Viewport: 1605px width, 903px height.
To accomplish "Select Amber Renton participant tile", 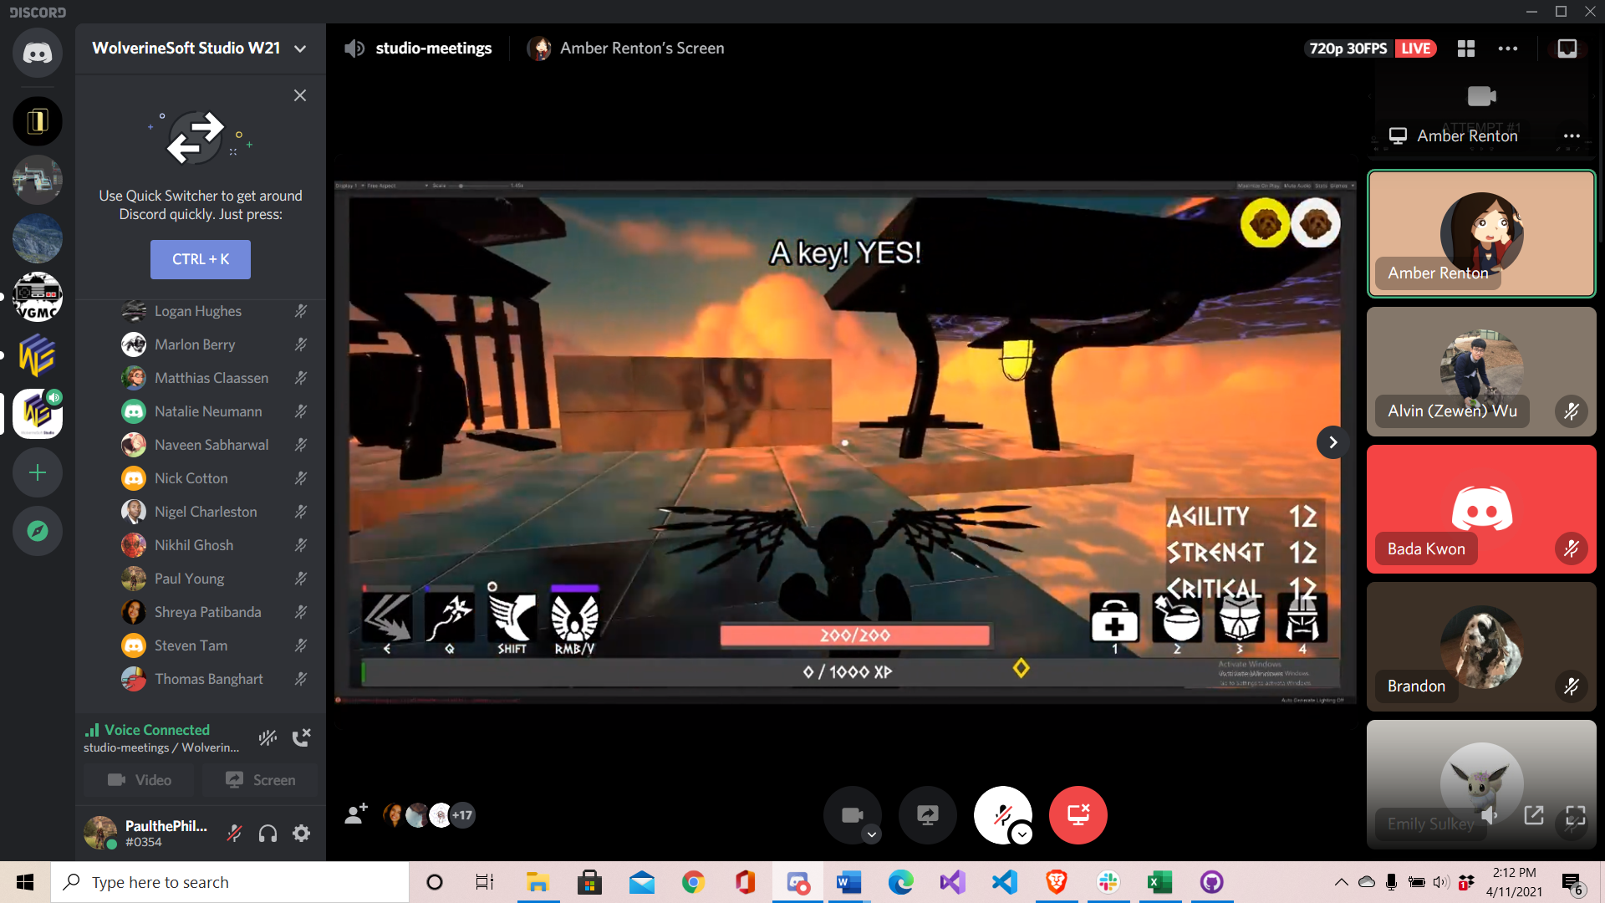I will [1481, 234].
